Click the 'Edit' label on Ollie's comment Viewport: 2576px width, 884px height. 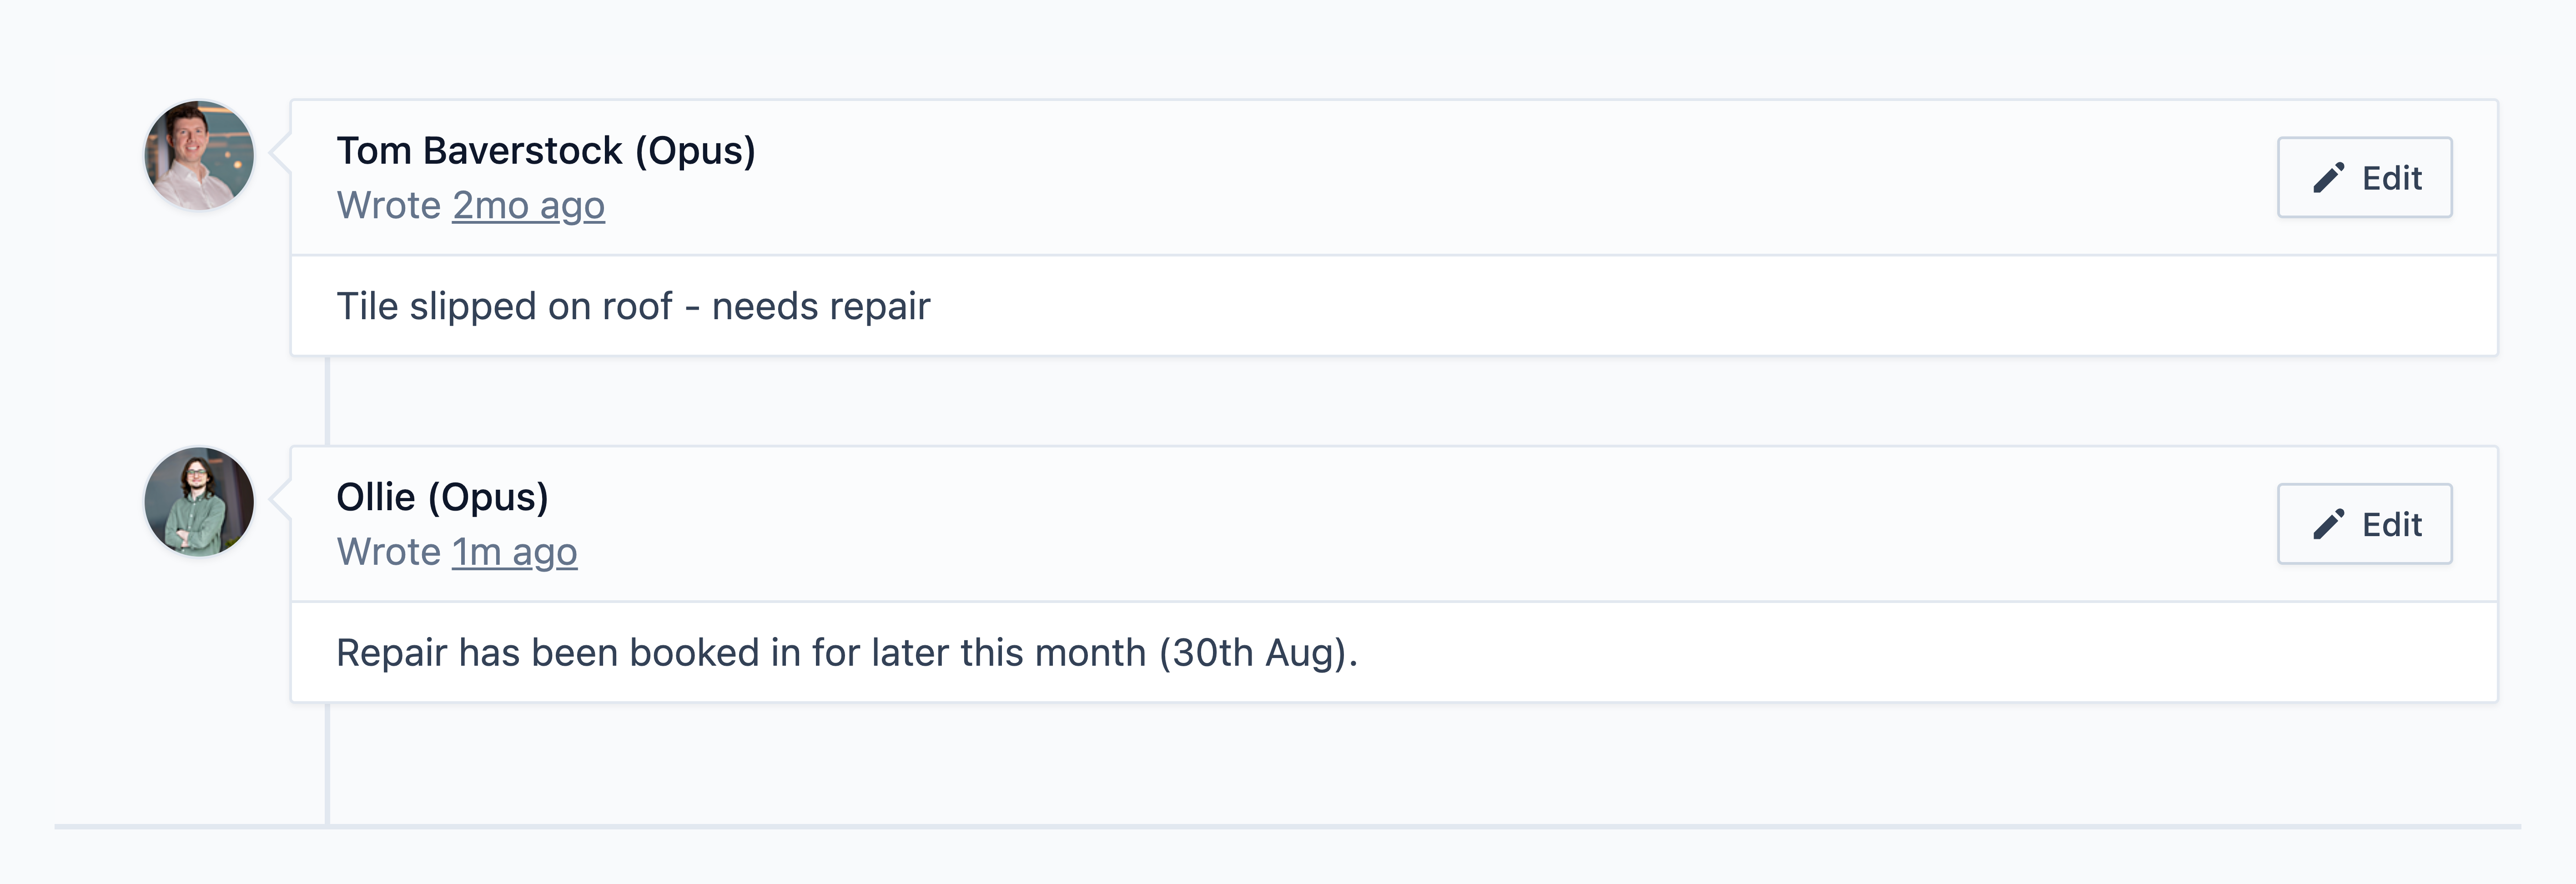(2391, 524)
